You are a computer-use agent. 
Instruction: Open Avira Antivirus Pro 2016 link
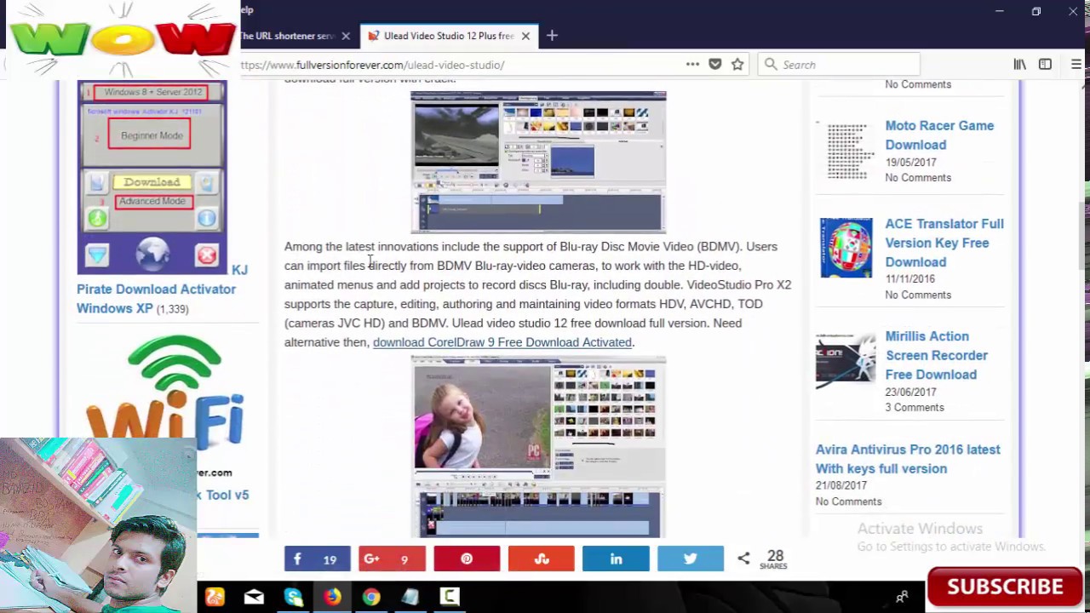pos(908,459)
